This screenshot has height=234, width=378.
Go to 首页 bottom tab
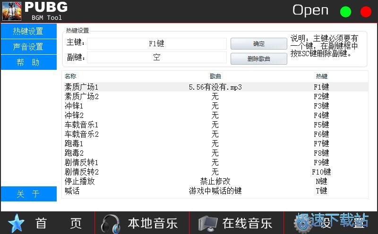(x=48, y=223)
